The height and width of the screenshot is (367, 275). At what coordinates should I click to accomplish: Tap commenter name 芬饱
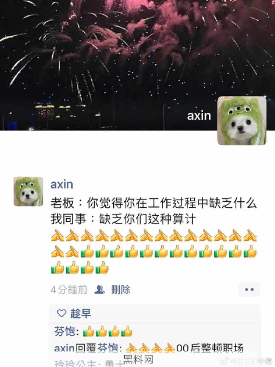[65, 332]
